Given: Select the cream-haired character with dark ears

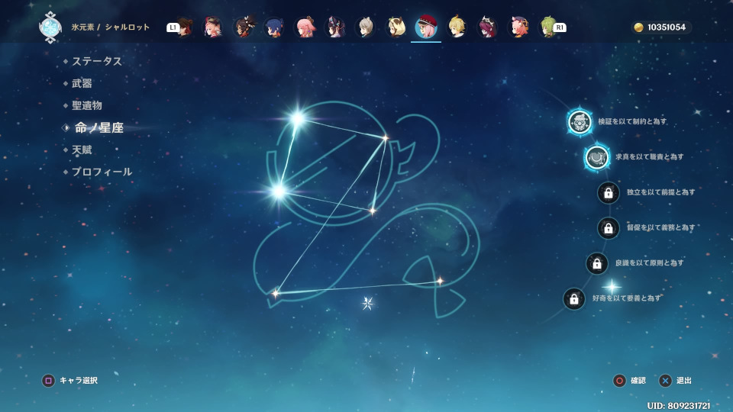Looking at the screenshot, I should tap(396, 27).
